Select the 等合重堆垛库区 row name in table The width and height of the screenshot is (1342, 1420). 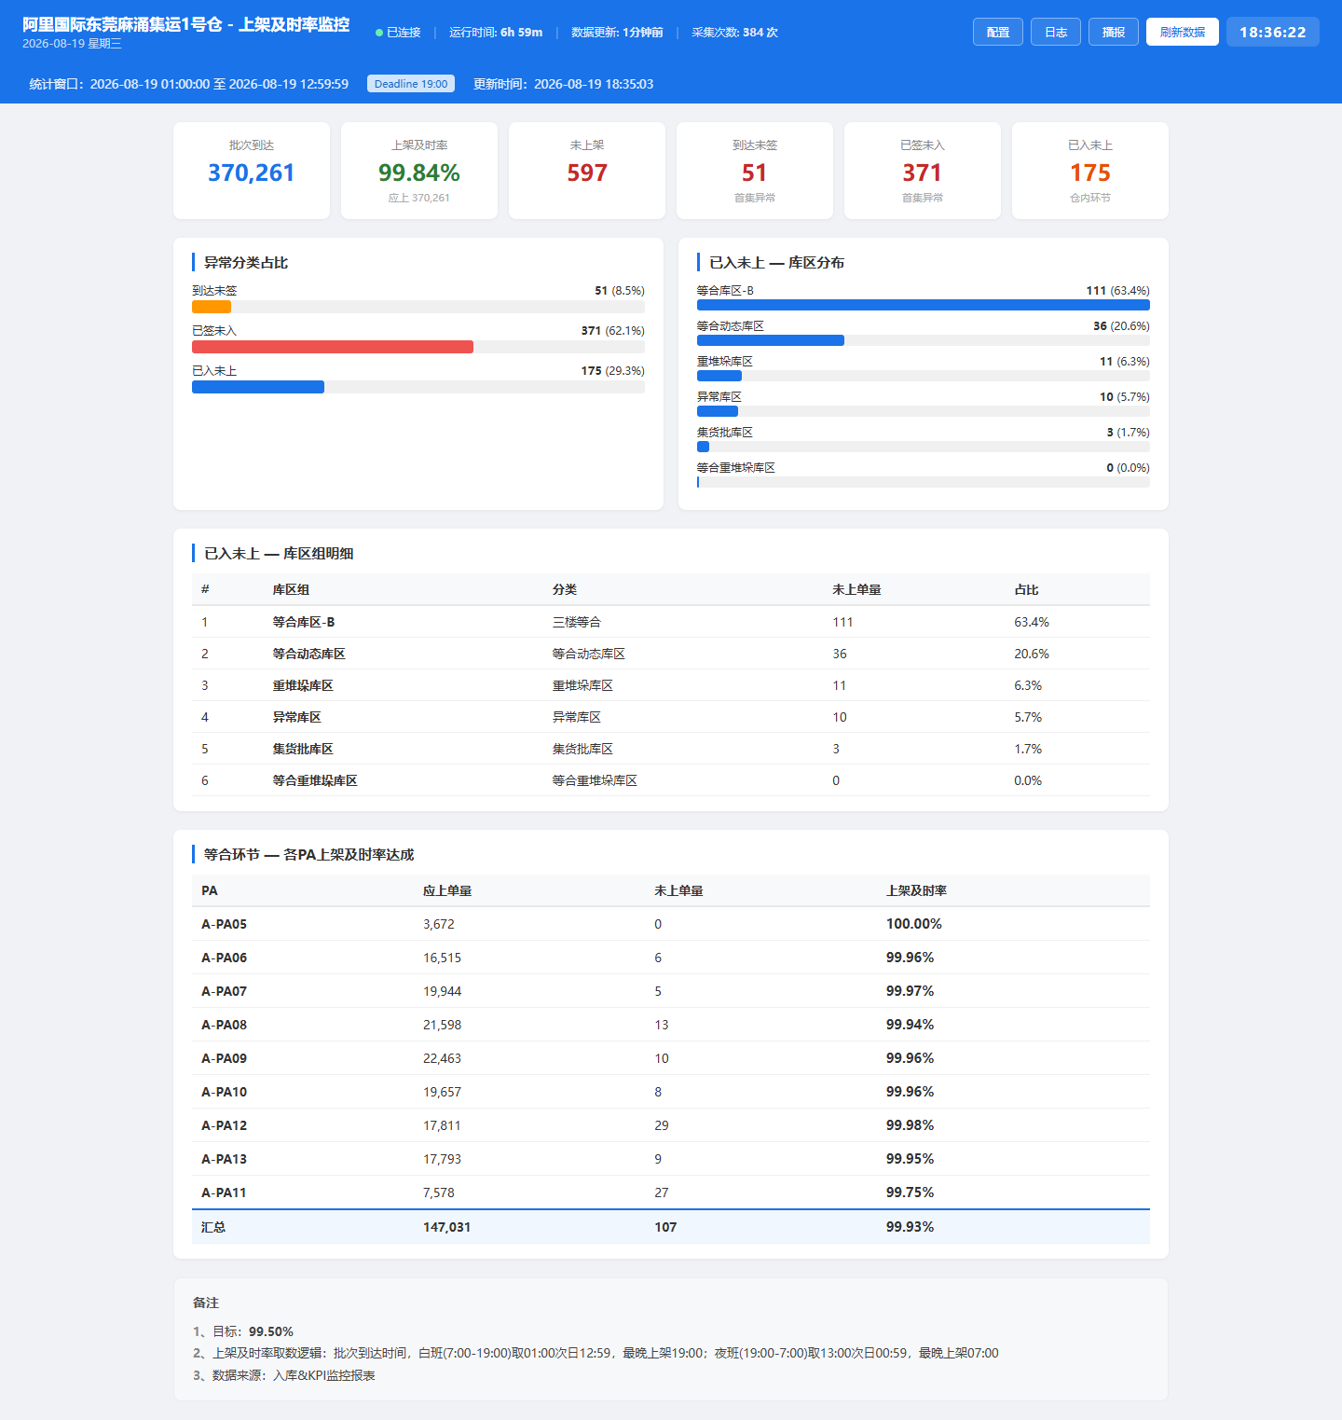click(315, 780)
